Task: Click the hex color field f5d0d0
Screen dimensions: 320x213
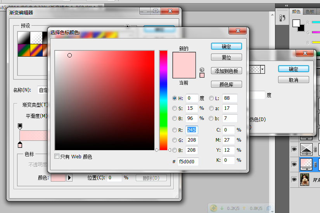Action: click(x=188, y=161)
